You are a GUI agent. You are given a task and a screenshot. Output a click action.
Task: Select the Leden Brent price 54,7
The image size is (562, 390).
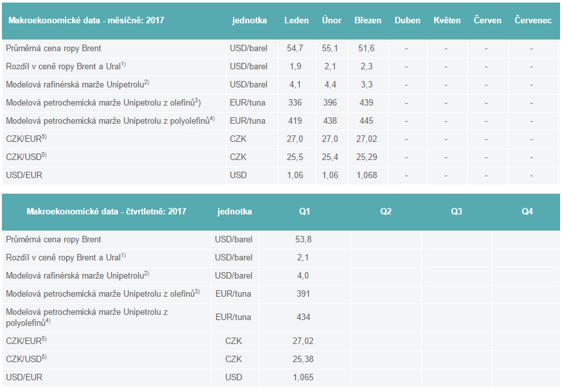[x=295, y=49]
